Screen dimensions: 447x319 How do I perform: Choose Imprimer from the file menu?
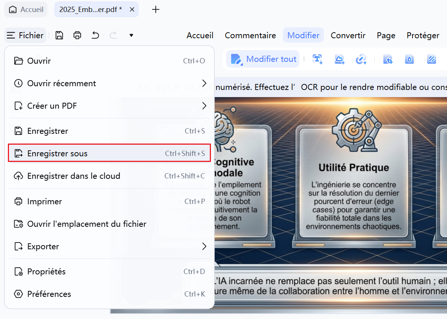coord(110,201)
